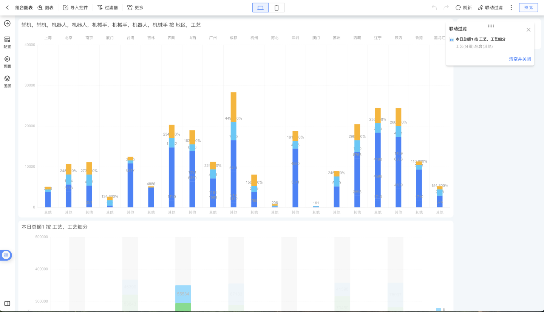The image size is (544, 312).
Task: Open the three-dot overflow menu
Action: pos(511,8)
